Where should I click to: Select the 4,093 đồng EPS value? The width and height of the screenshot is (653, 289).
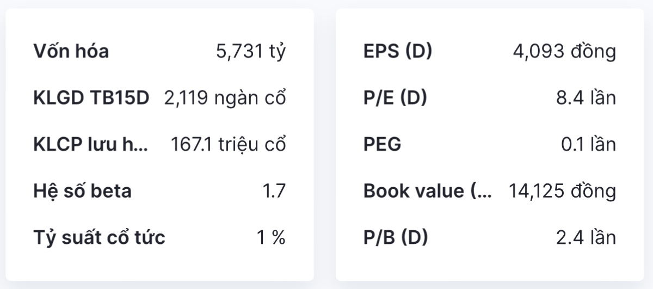point(564,52)
